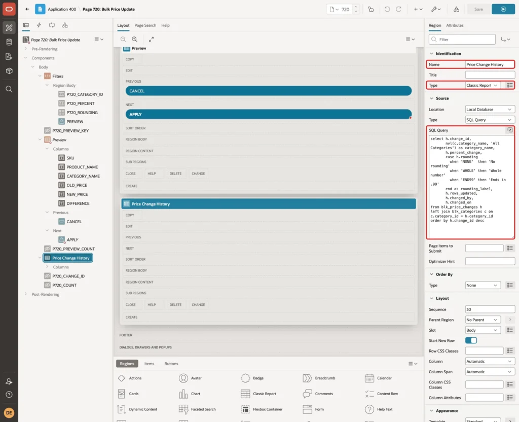
Task: Open the Region Type Classic Report dropdown
Action: click(x=483, y=85)
